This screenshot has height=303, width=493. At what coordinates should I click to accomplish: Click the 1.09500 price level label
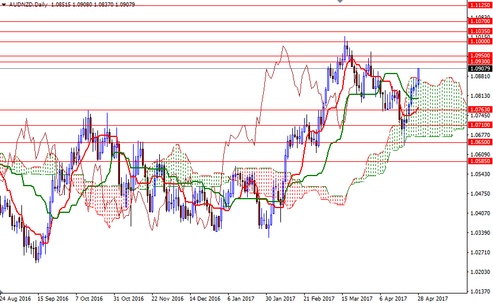pos(479,56)
